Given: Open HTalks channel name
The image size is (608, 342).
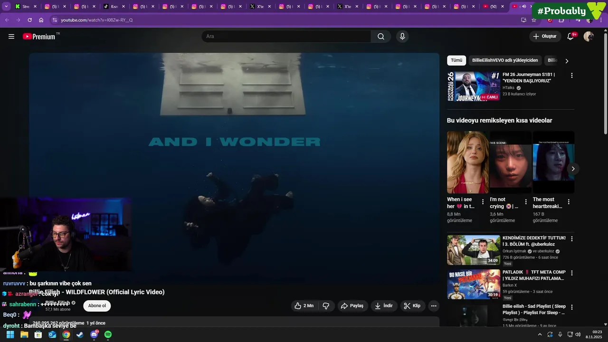Looking at the screenshot, I should (x=508, y=88).
